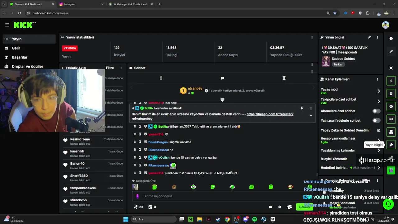The image size is (398, 224).
Task: Delete DemirDurgun's message with the trash icon
Action: pos(135,142)
